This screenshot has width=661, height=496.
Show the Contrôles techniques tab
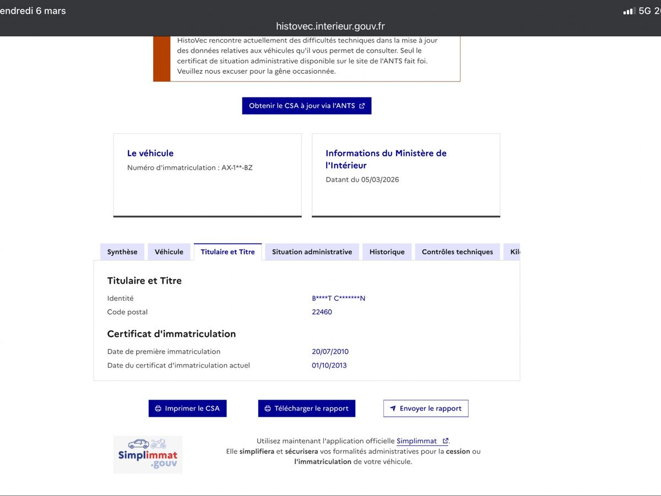457,252
